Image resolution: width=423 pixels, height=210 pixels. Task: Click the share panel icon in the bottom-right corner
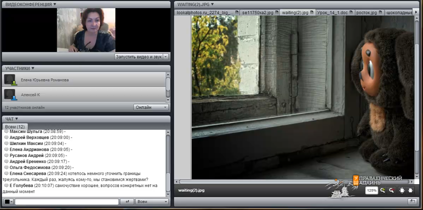point(412,201)
